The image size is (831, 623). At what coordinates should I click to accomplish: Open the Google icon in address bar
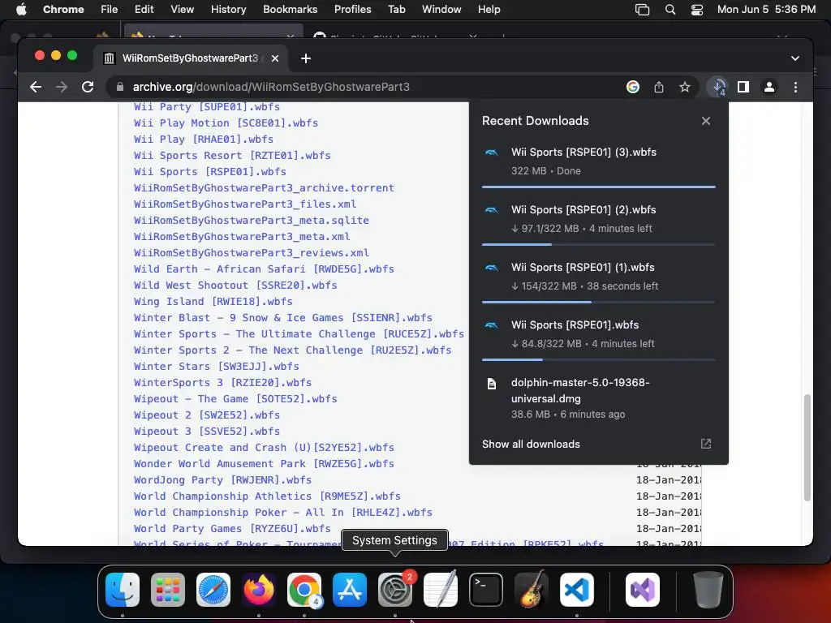click(x=633, y=87)
